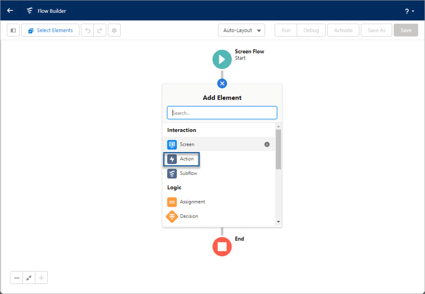Click the Debug button

311,30
